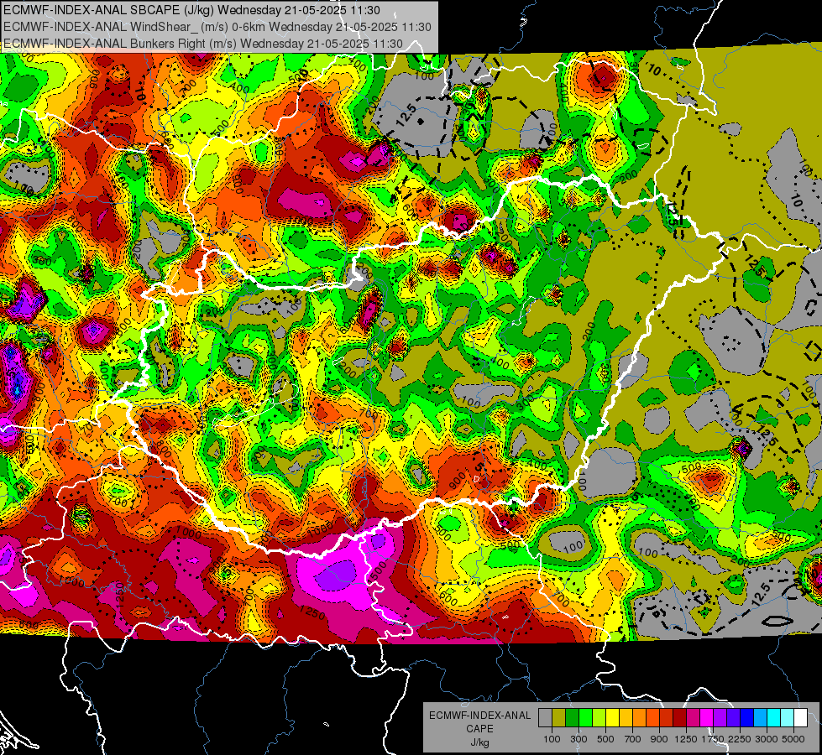Select the dark red legend swatch before 1250
Image resolution: width=822 pixels, height=755 pixels.
[680, 718]
